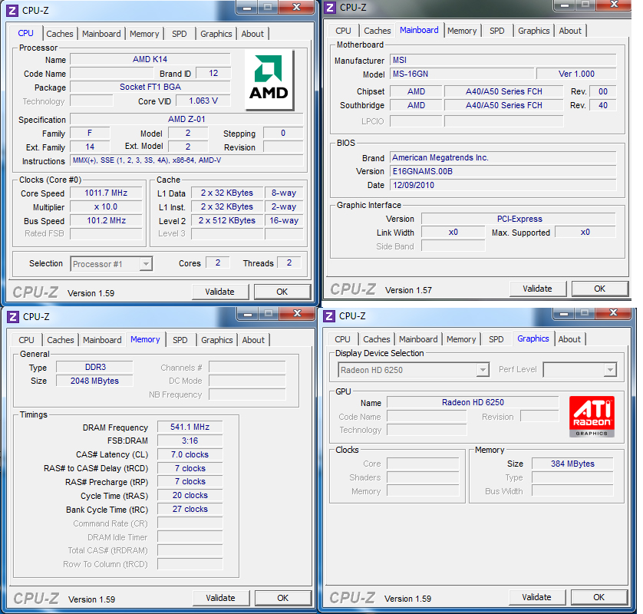Click the GPU Name field 'Radeon HD 6250'
Viewport: 643px width, 614px height.
point(473,402)
